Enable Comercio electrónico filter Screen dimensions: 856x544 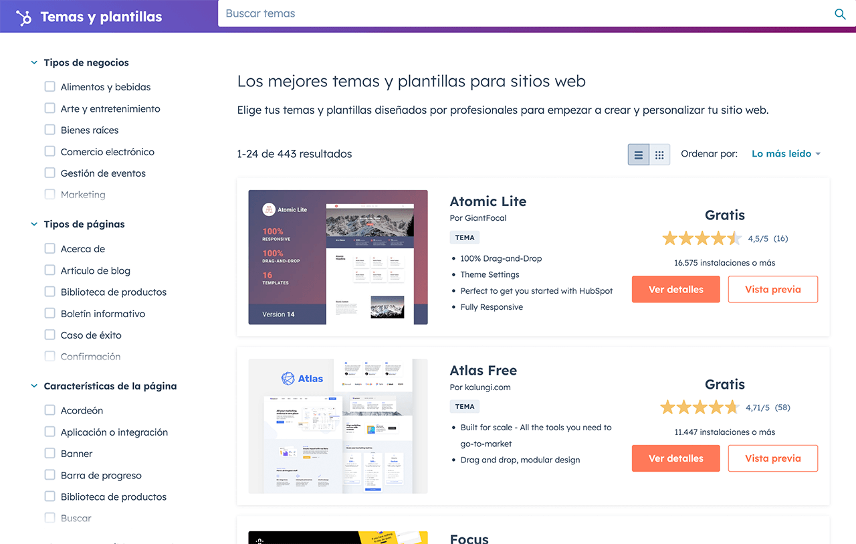coord(49,151)
